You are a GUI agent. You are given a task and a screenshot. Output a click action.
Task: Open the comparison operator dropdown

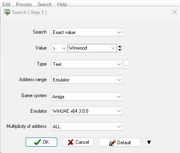coord(59,48)
